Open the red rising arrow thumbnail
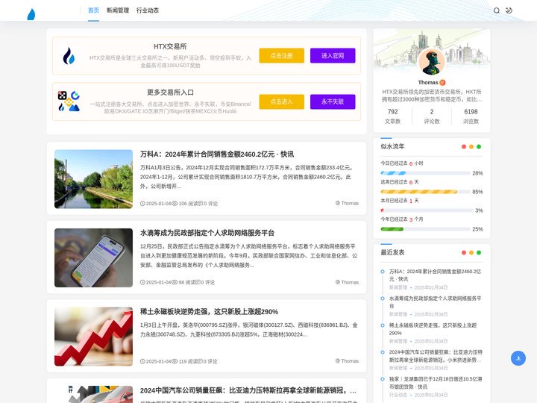Screen dimensions: 537x403 tap(93, 337)
